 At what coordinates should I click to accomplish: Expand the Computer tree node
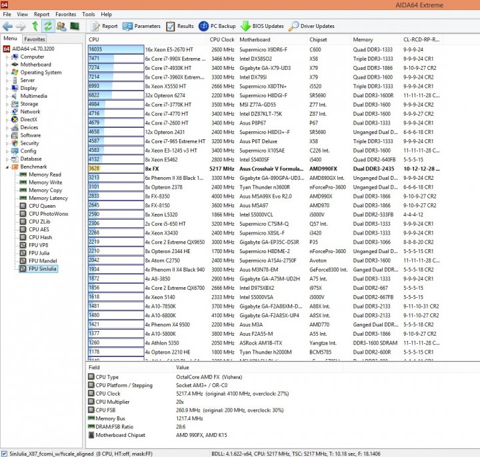tap(7, 57)
